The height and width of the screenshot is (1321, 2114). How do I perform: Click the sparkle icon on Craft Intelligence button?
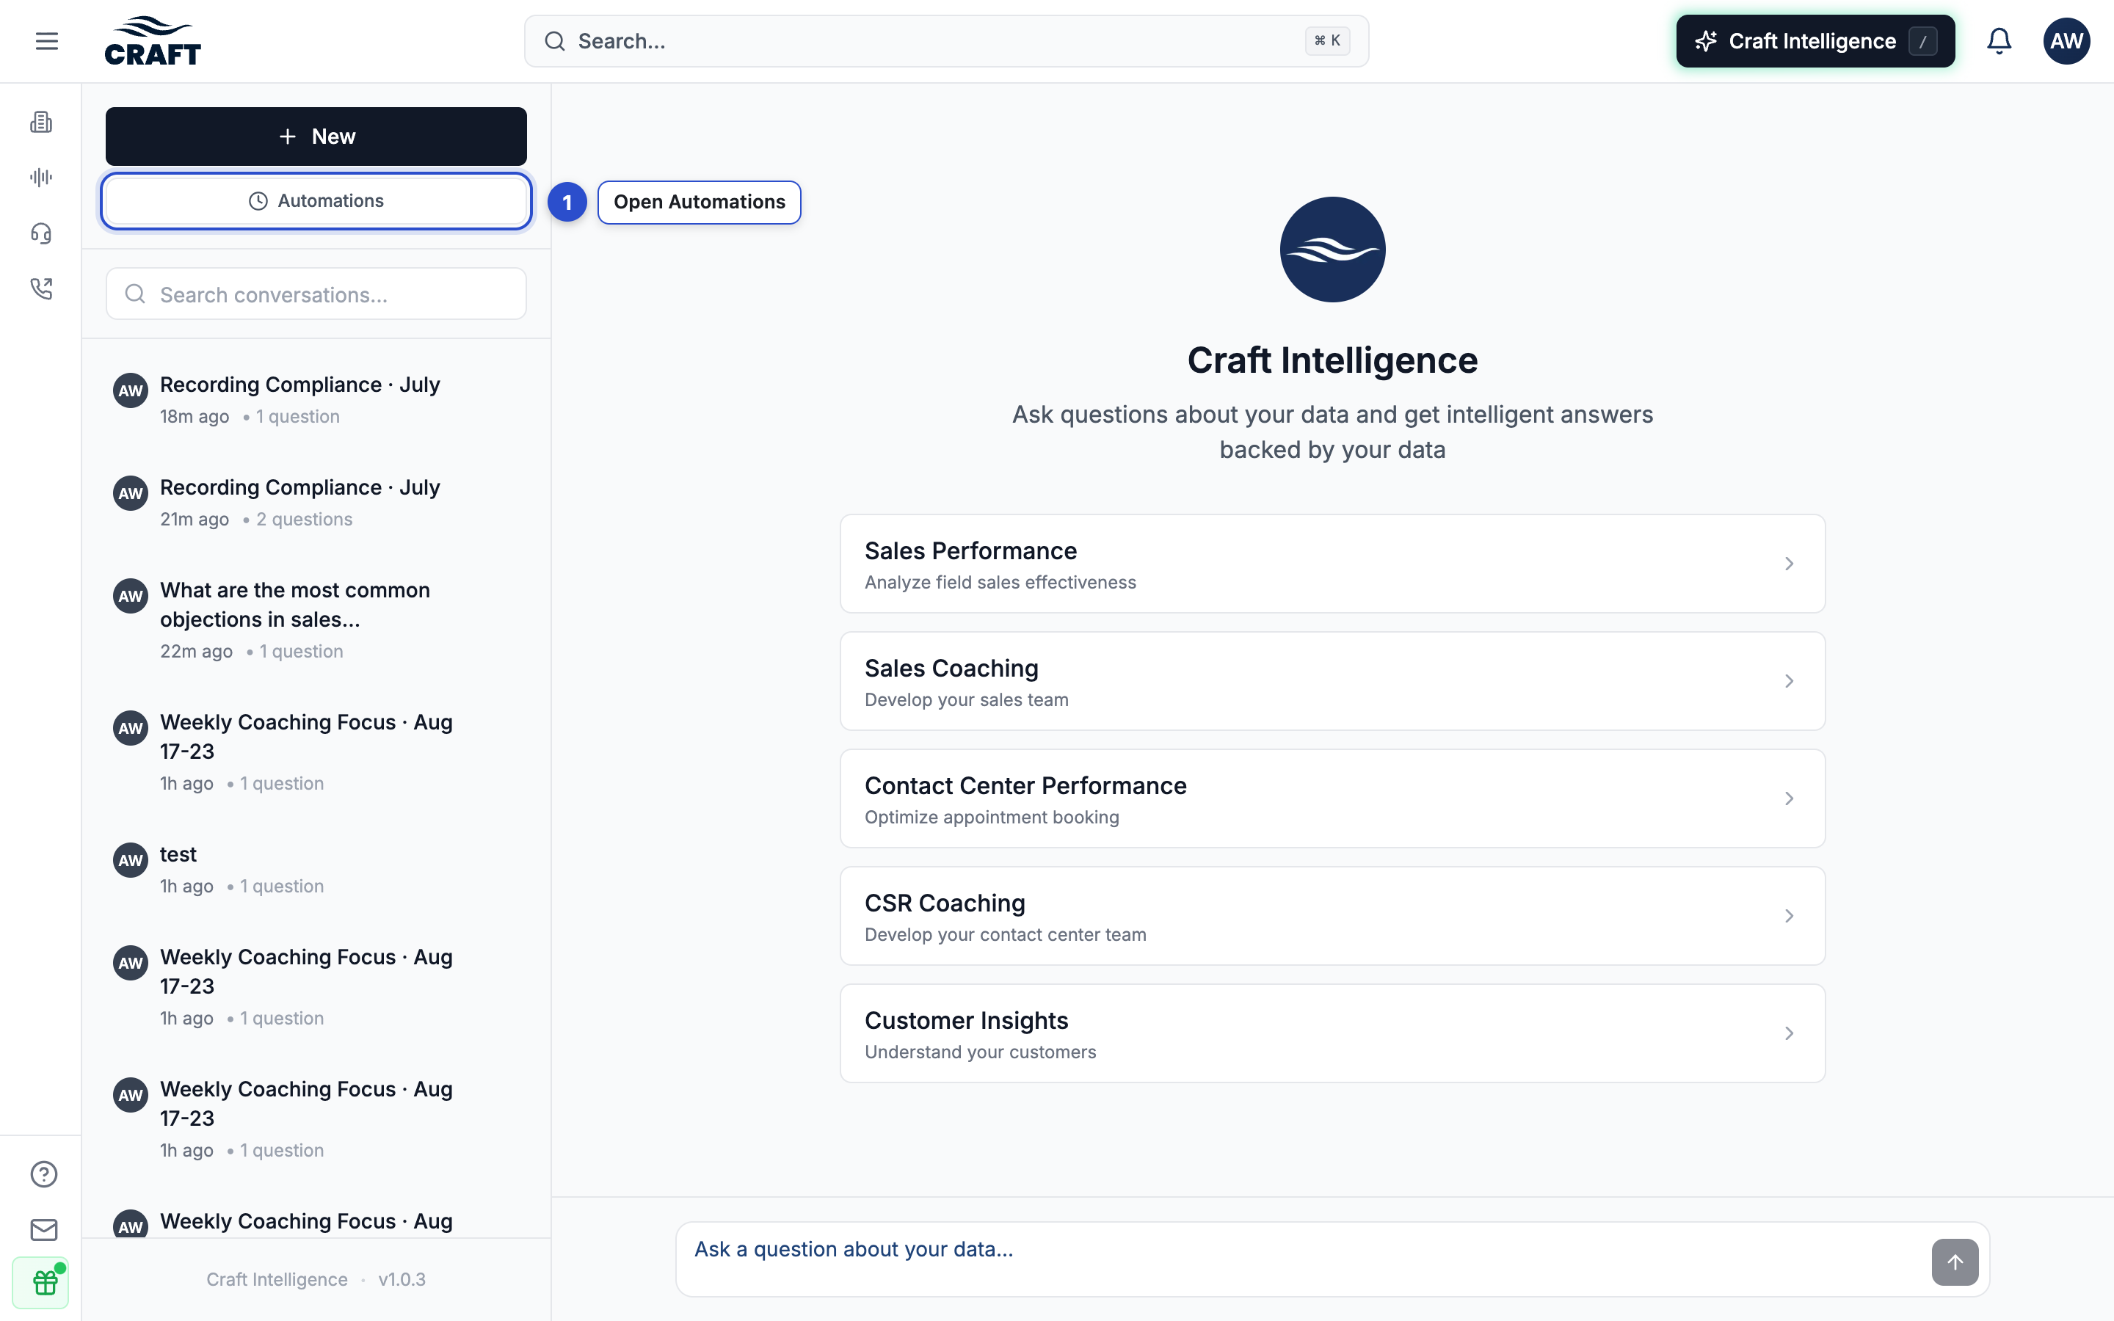(x=1706, y=41)
